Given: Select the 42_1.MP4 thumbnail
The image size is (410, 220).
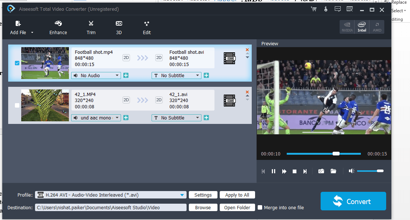Looking at the screenshot, I should [45, 105].
